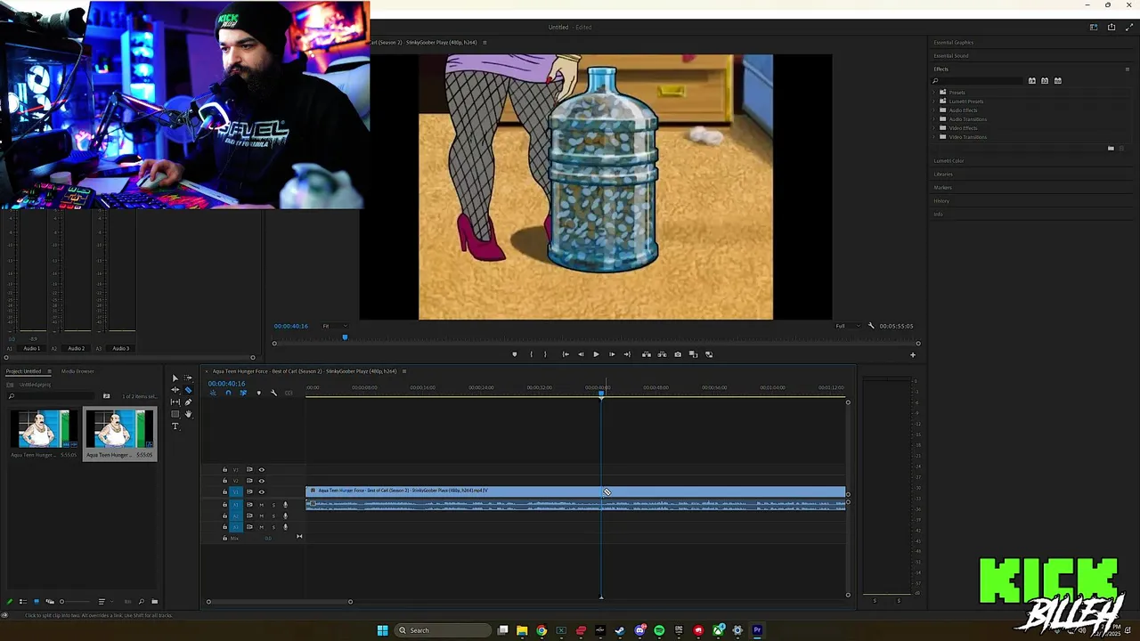Select the first Aqua Teen Hunger thumbnail

[44, 429]
